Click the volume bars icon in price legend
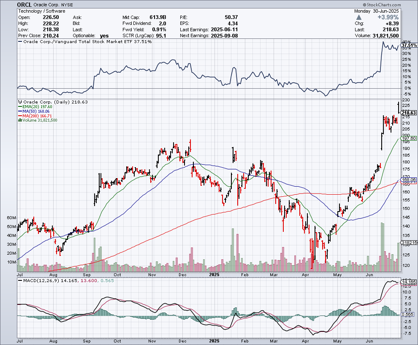This screenshot has width=418, height=345. 20,120
